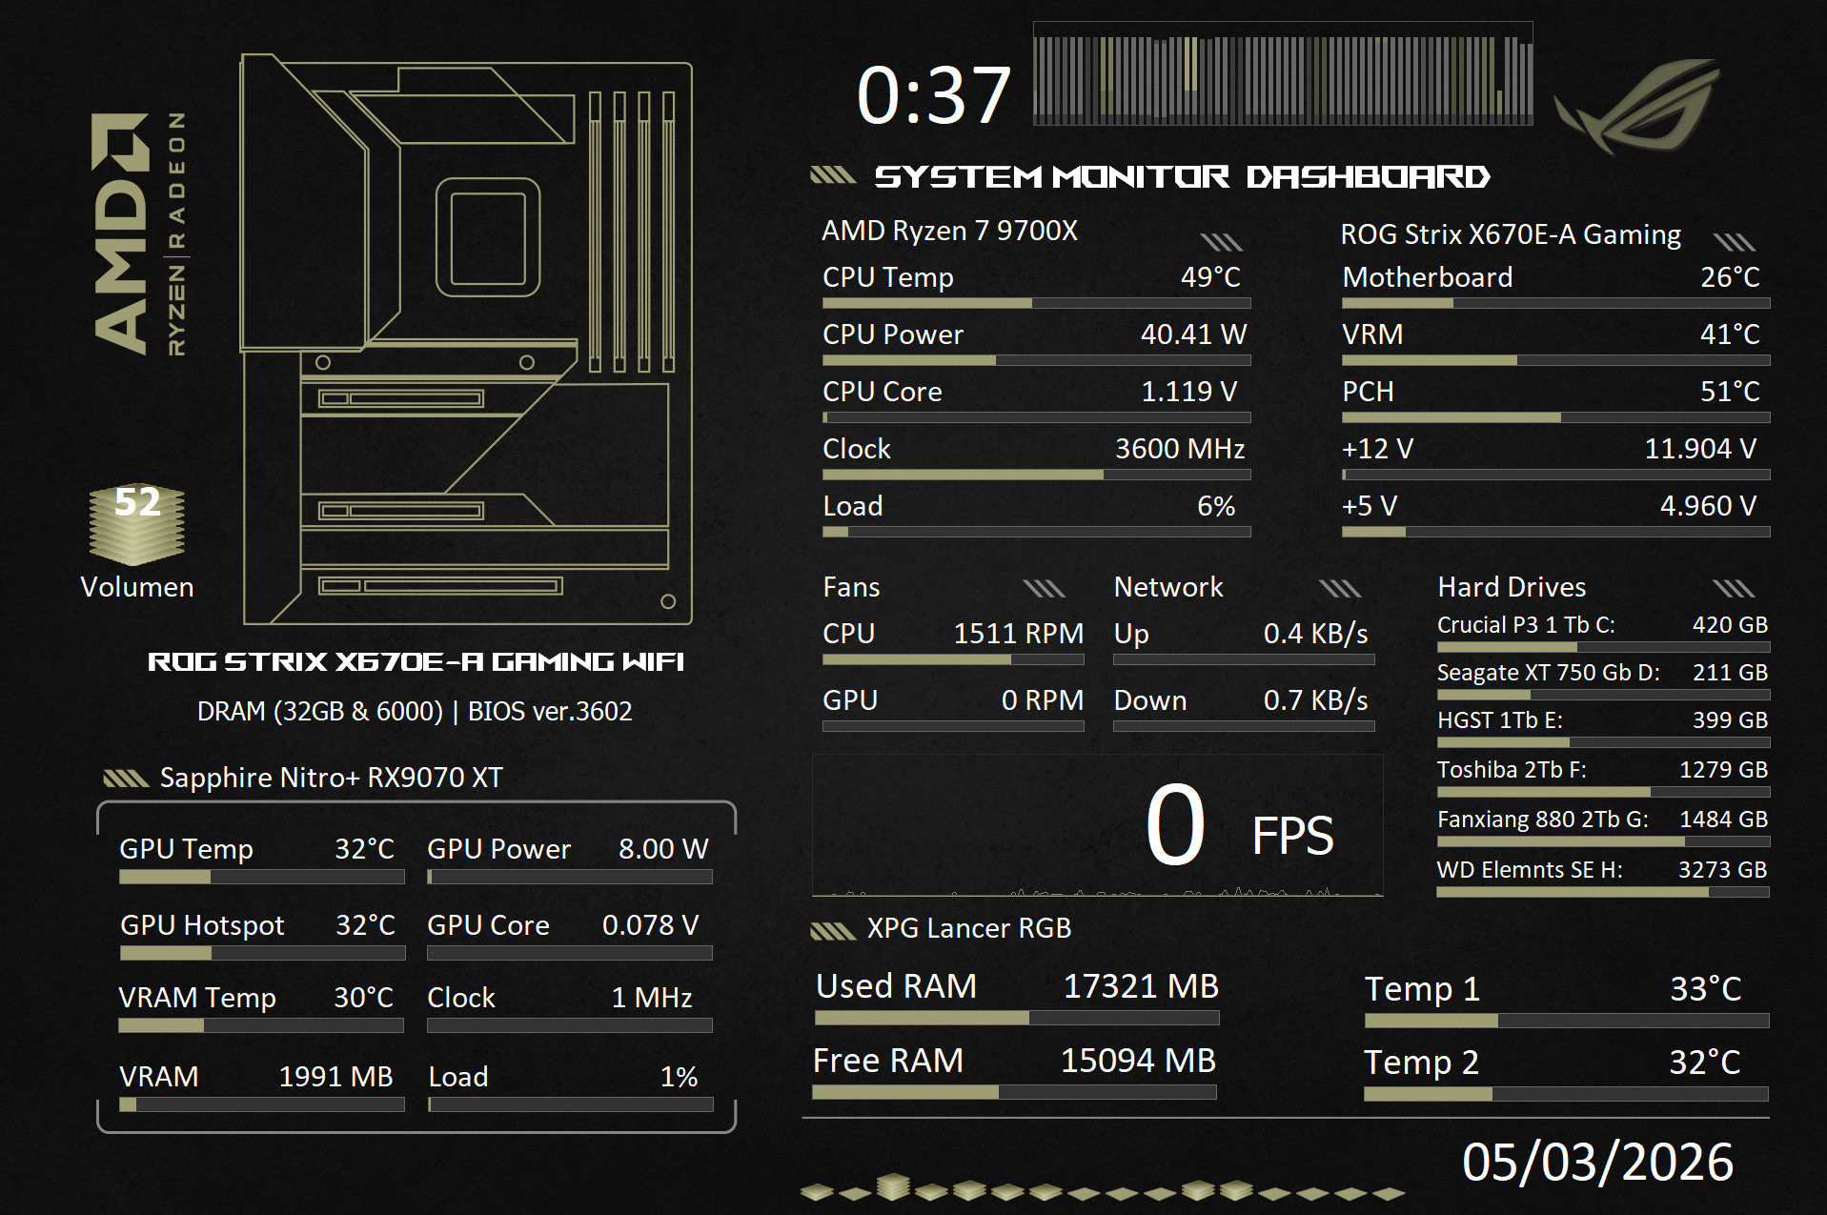Click the audio visualizer bar at the top
Screen dimensions: 1827x1215
coord(1283,74)
